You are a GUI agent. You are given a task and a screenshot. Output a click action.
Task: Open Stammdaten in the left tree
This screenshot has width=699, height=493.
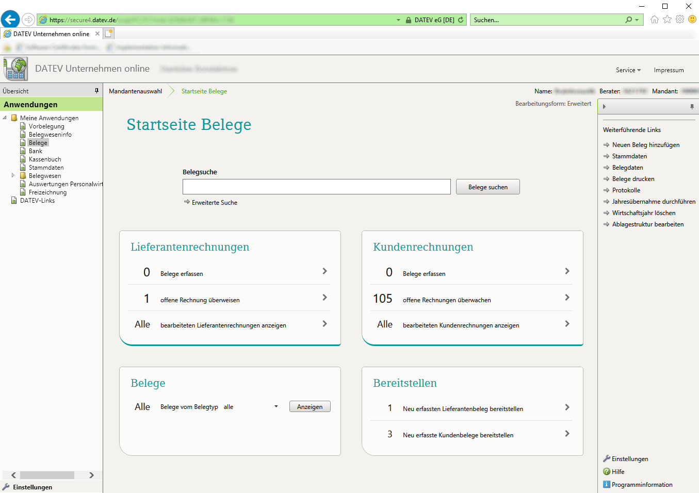pos(46,167)
